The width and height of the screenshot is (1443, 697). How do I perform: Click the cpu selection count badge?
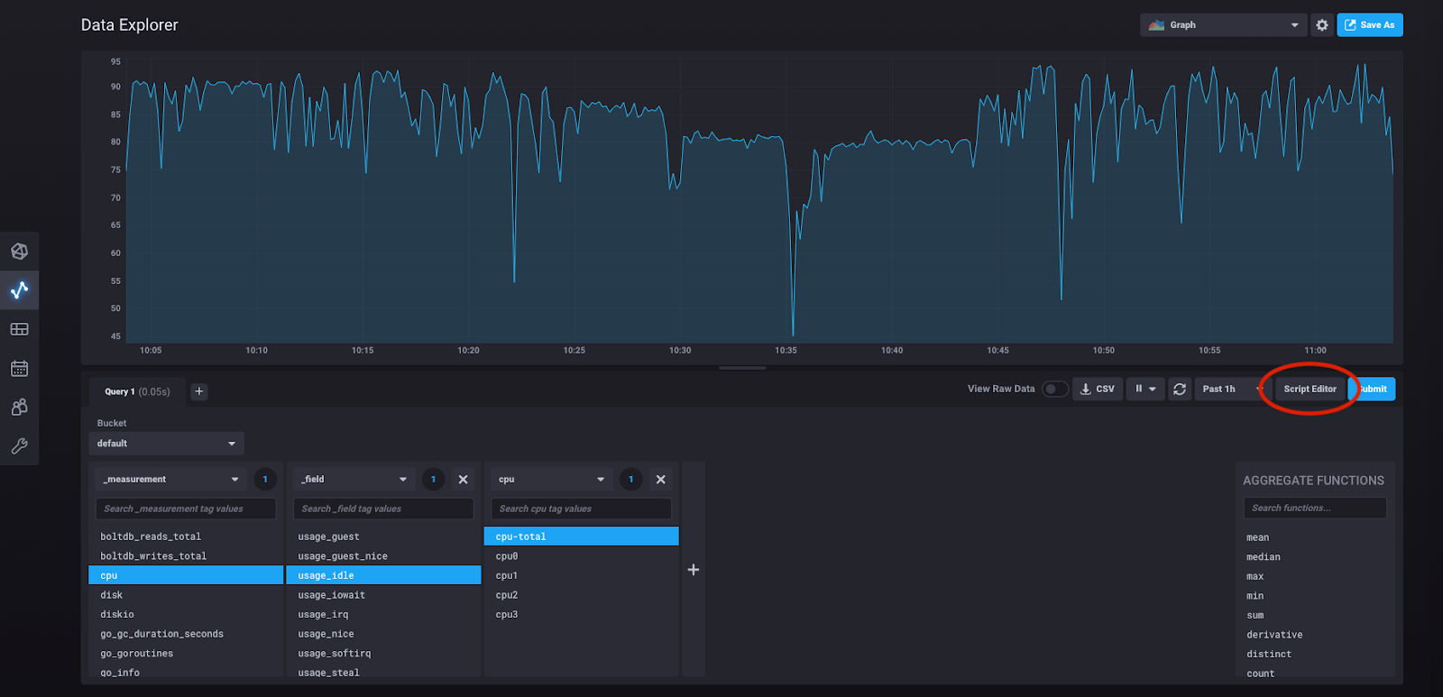(x=630, y=480)
